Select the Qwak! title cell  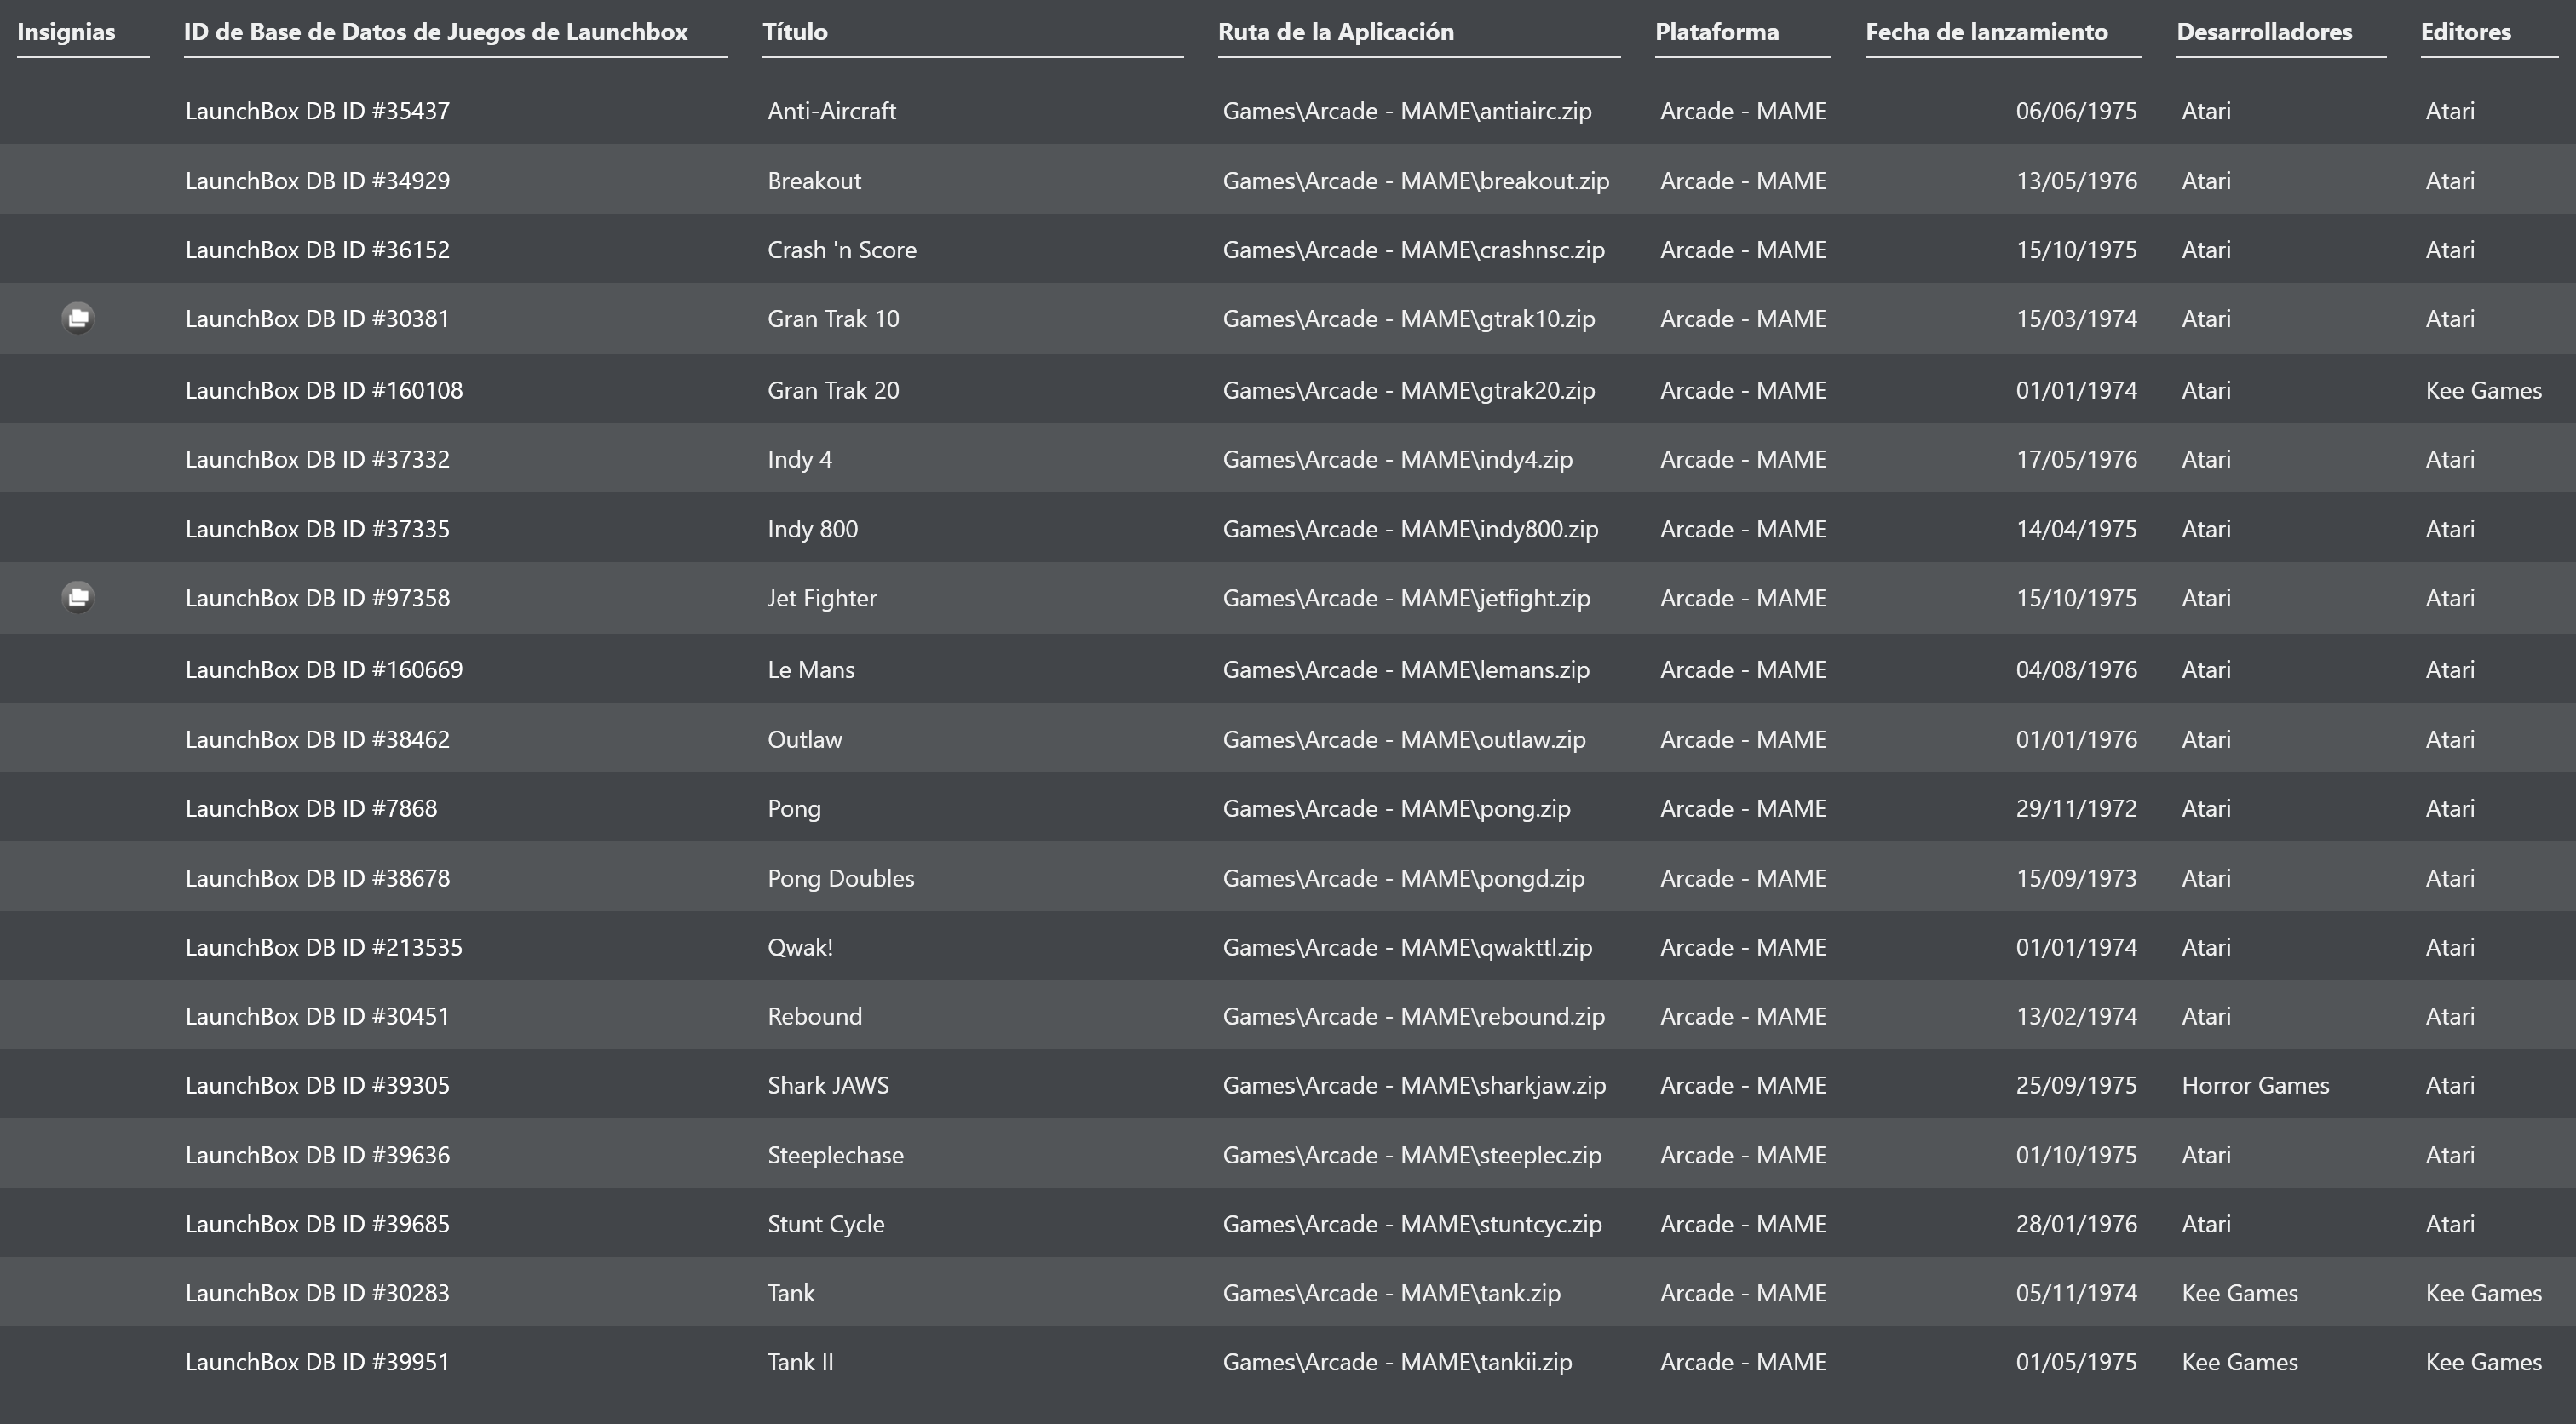(800, 947)
